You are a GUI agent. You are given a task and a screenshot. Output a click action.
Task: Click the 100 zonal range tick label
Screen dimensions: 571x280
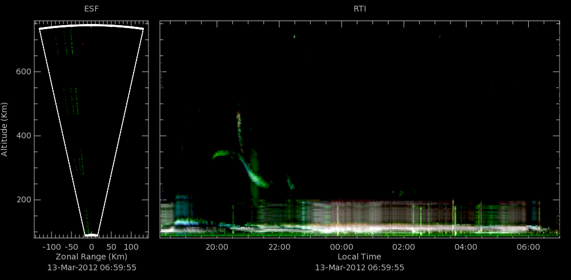click(131, 247)
